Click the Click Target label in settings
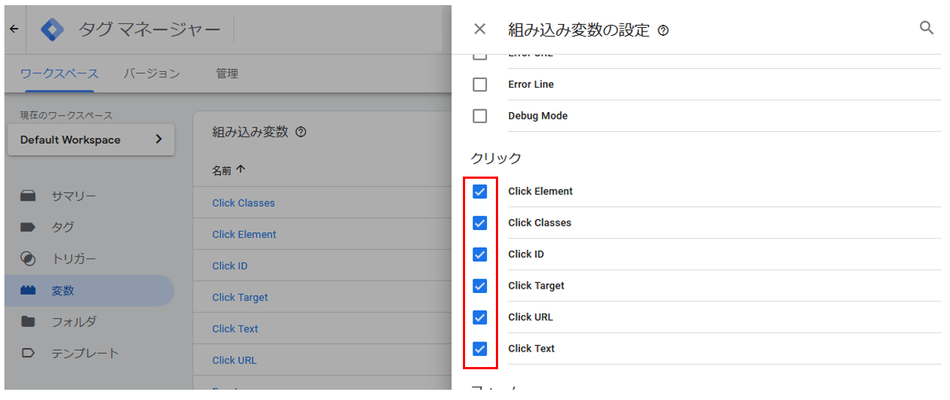 536,286
